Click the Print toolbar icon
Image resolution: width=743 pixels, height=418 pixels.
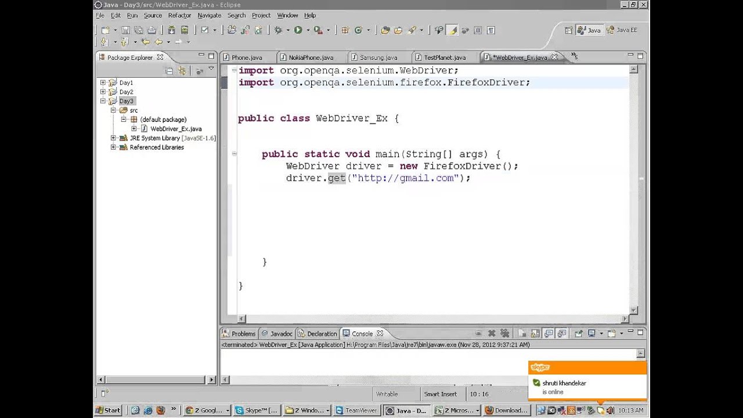(152, 30)
